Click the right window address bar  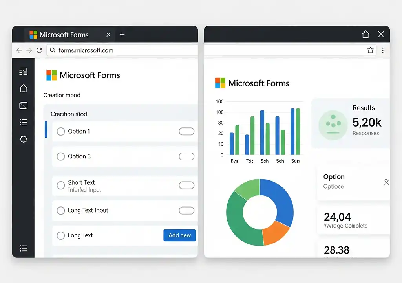click(x=290, y=50)
